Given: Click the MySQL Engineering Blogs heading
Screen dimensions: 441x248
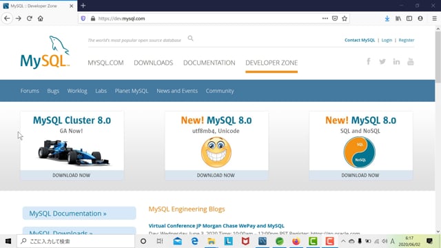Looking at the screenshot, I should [x=187, y=209].
